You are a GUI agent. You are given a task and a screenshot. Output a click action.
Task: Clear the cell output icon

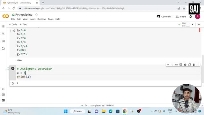click(13, 83)
